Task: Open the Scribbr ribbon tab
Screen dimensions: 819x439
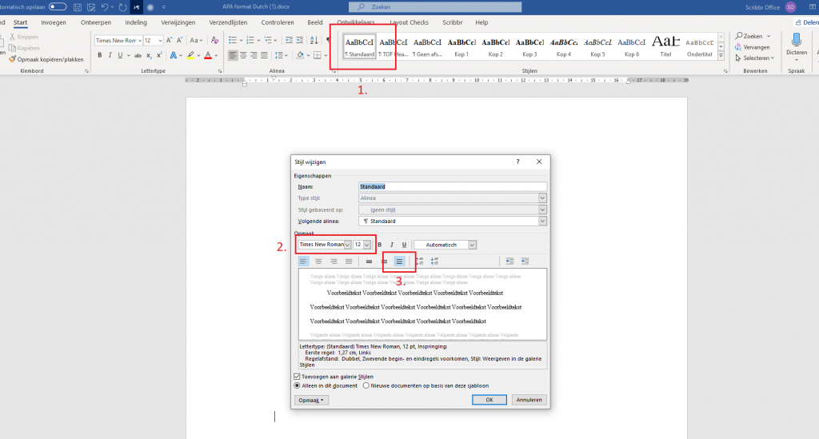Action: pyautogui.click(x=453, y=22)
